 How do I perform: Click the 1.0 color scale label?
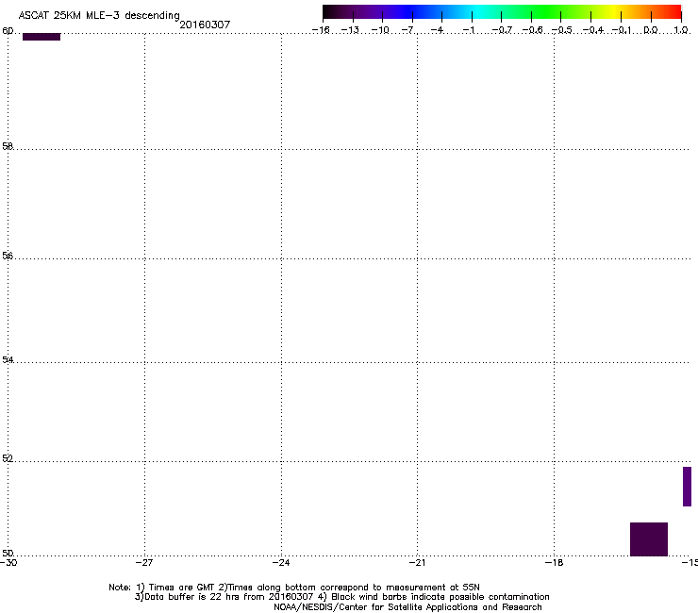click(681, 30)
